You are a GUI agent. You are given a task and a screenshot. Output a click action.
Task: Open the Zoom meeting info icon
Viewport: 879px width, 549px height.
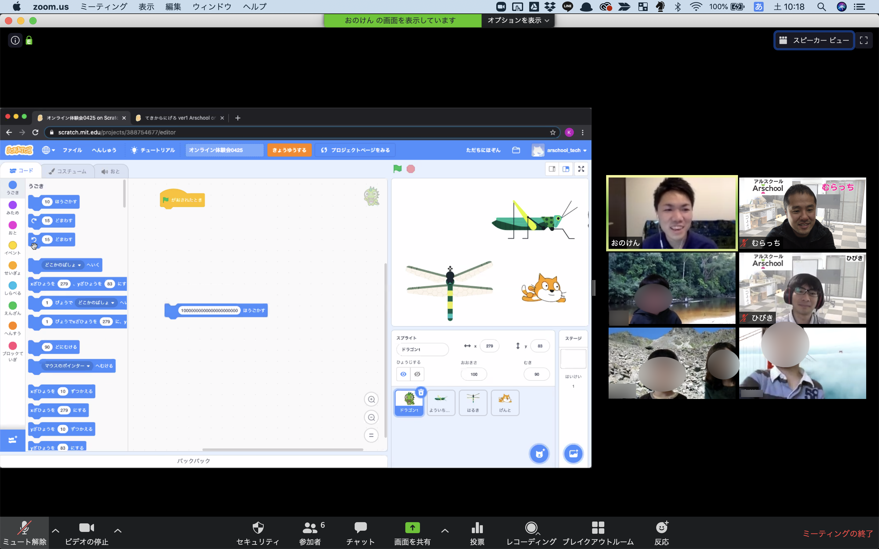coord(15,40)
